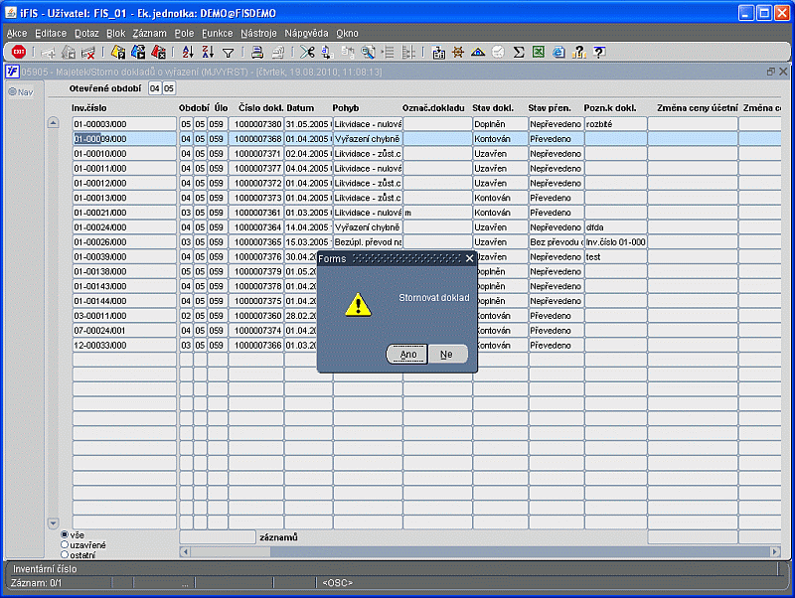Confirm storno with the Ano button
The image size is (795, 598).
(407, 355)
